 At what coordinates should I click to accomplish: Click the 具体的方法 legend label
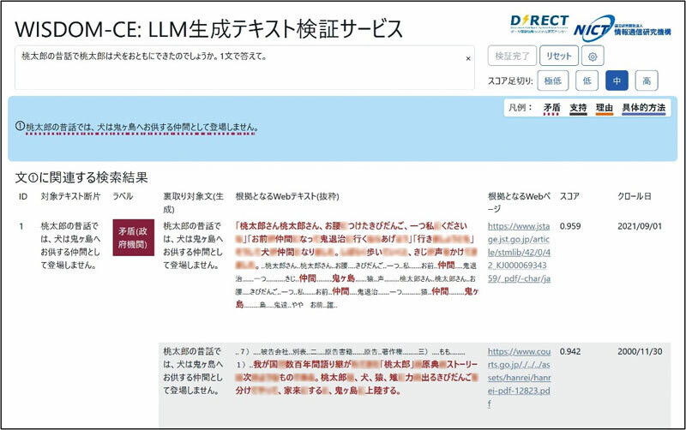(x=643, y=108)
